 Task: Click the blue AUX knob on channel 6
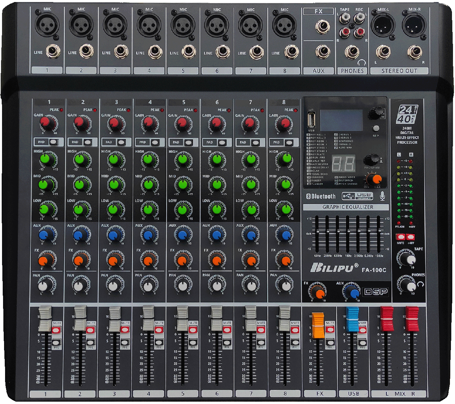(x=217, y=235)
